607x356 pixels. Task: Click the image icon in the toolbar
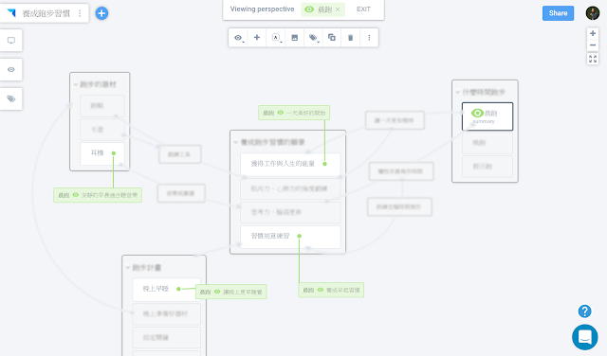[x=295, y=38]
